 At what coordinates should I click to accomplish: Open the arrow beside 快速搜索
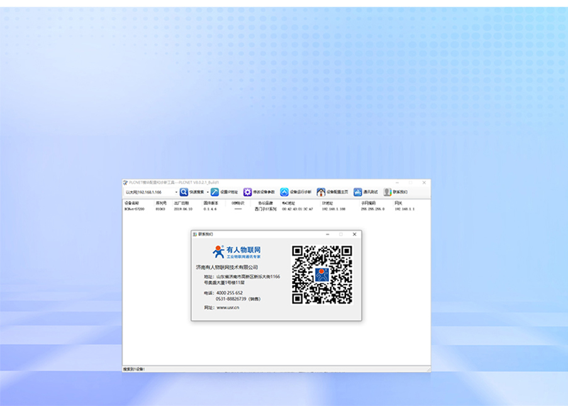[208, 192]
